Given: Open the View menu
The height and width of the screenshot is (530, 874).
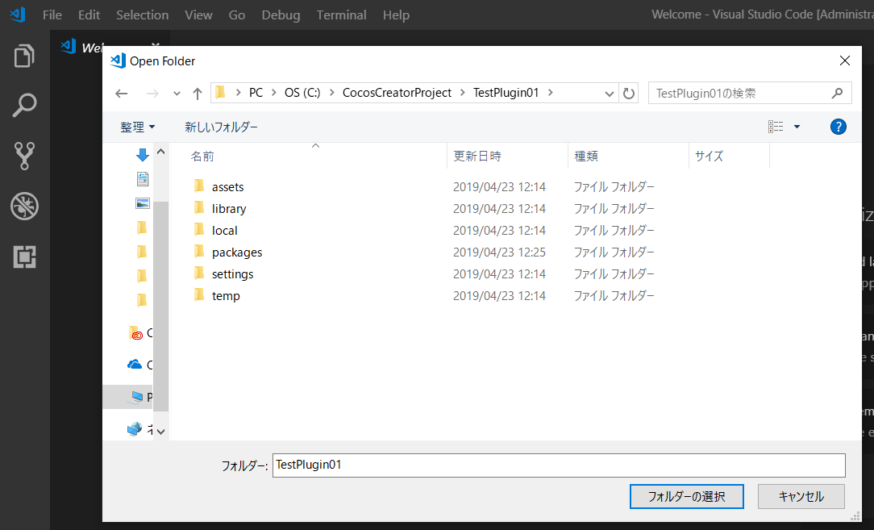Looking at the screenshot, I should 198,15.
